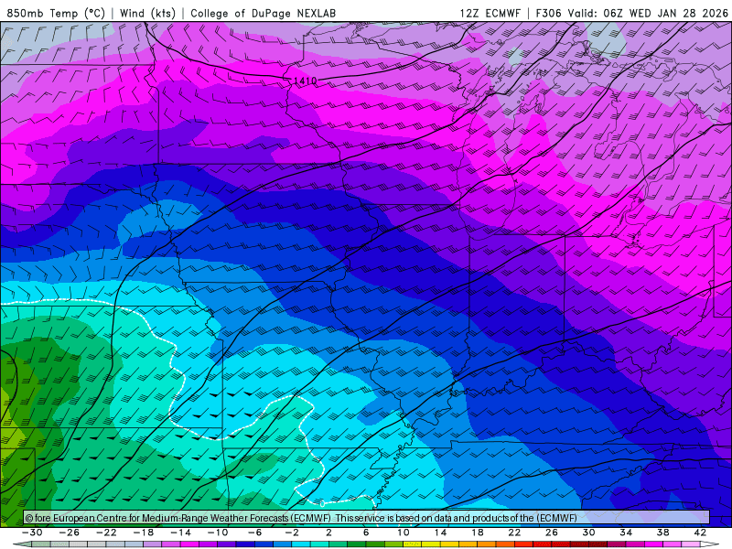
Task: Click the "12Z ECMWF" model run label
Action: (490, 13)
